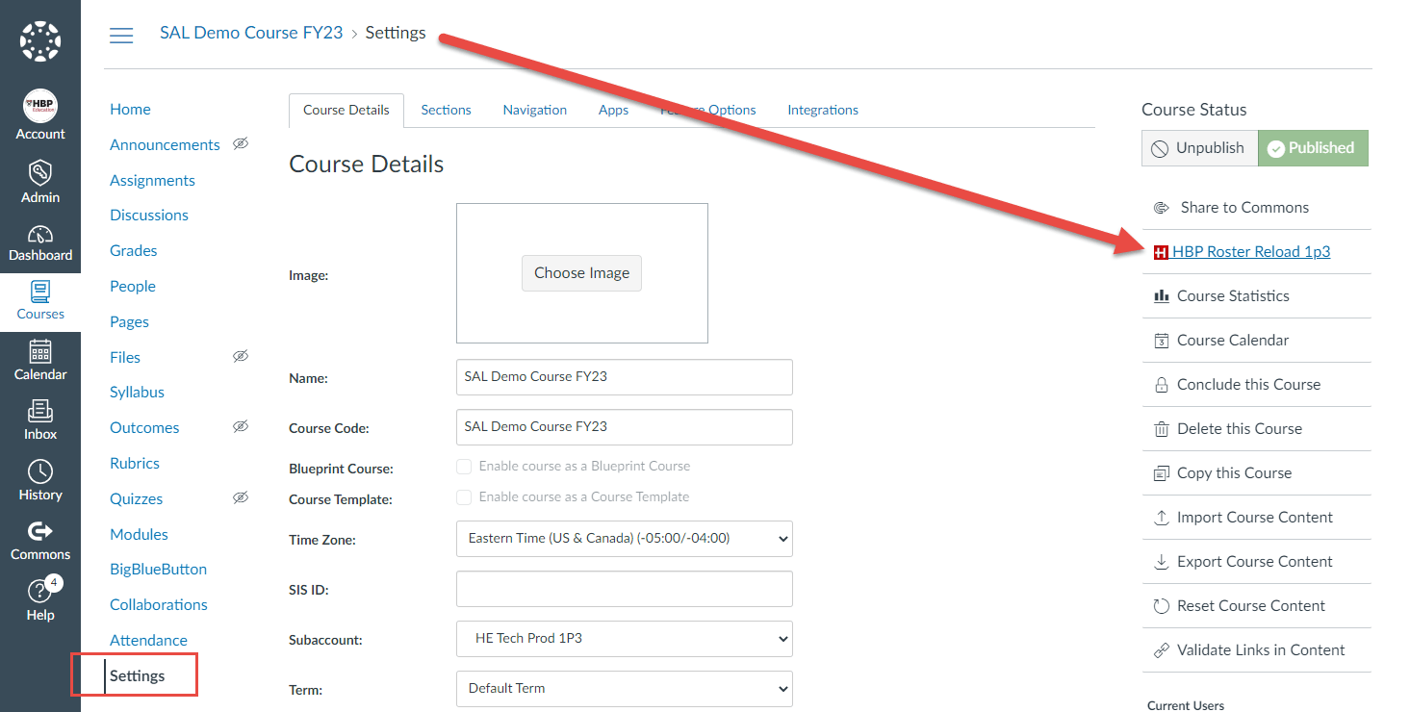1410x712 pixels.
Task: Open the Time Zone dropdown
Action: point(624,539)
